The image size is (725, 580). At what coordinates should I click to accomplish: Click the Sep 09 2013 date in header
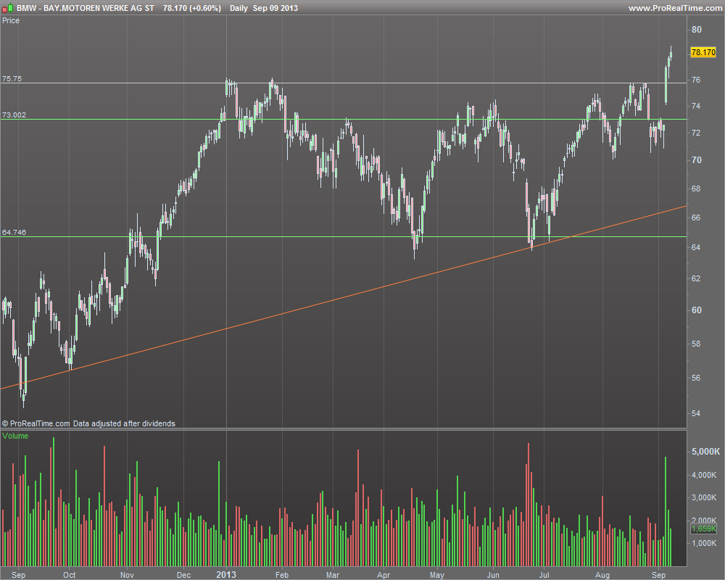pyautogui.click(x=275, y=8)
